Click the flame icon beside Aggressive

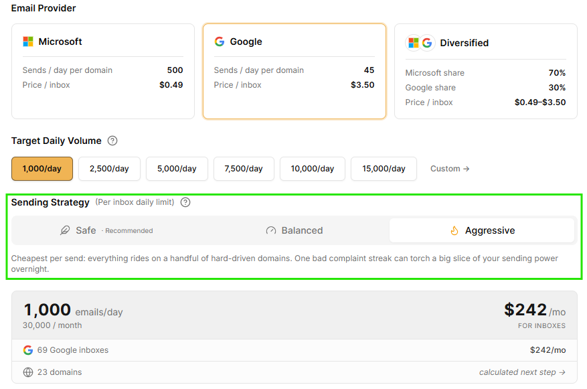(x=454, y=230)
